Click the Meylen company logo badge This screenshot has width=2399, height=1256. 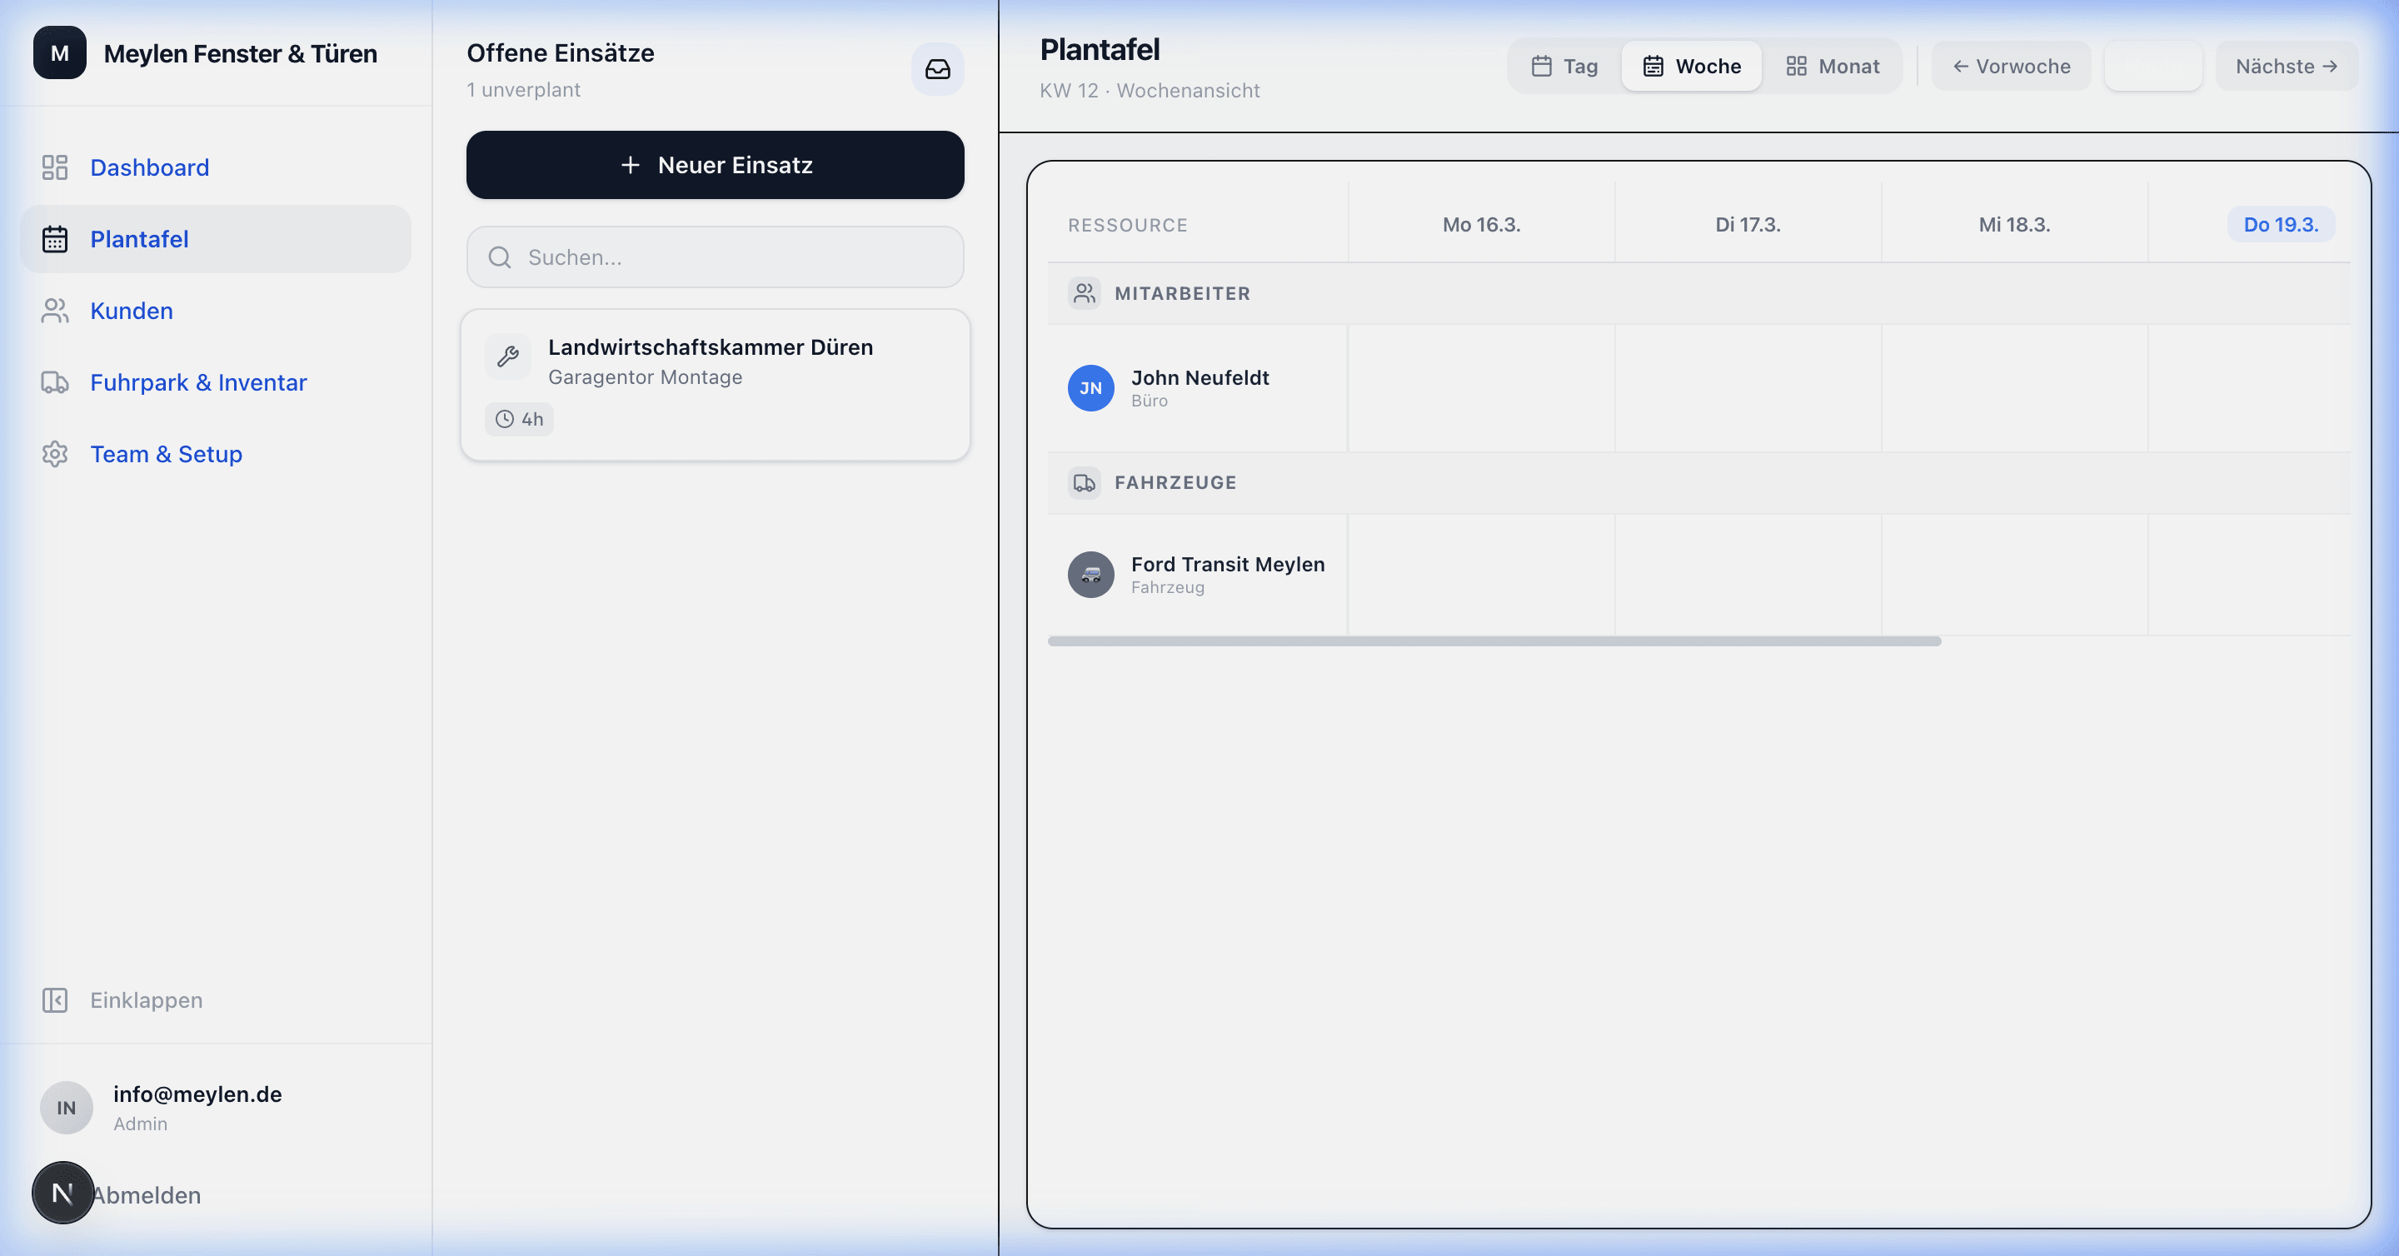pyautogui.click(x=60, y=53)
